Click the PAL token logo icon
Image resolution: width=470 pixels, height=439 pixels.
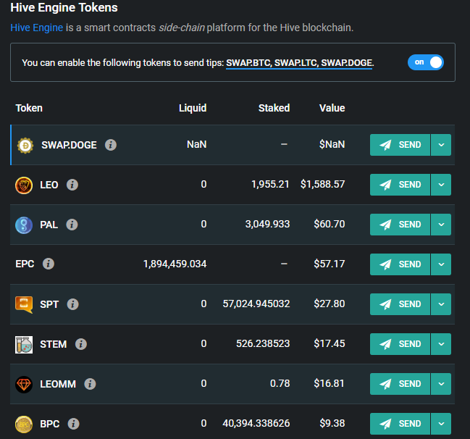(24, 225)
